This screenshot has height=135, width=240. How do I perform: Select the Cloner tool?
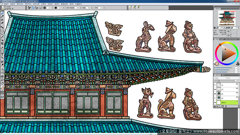2,62
